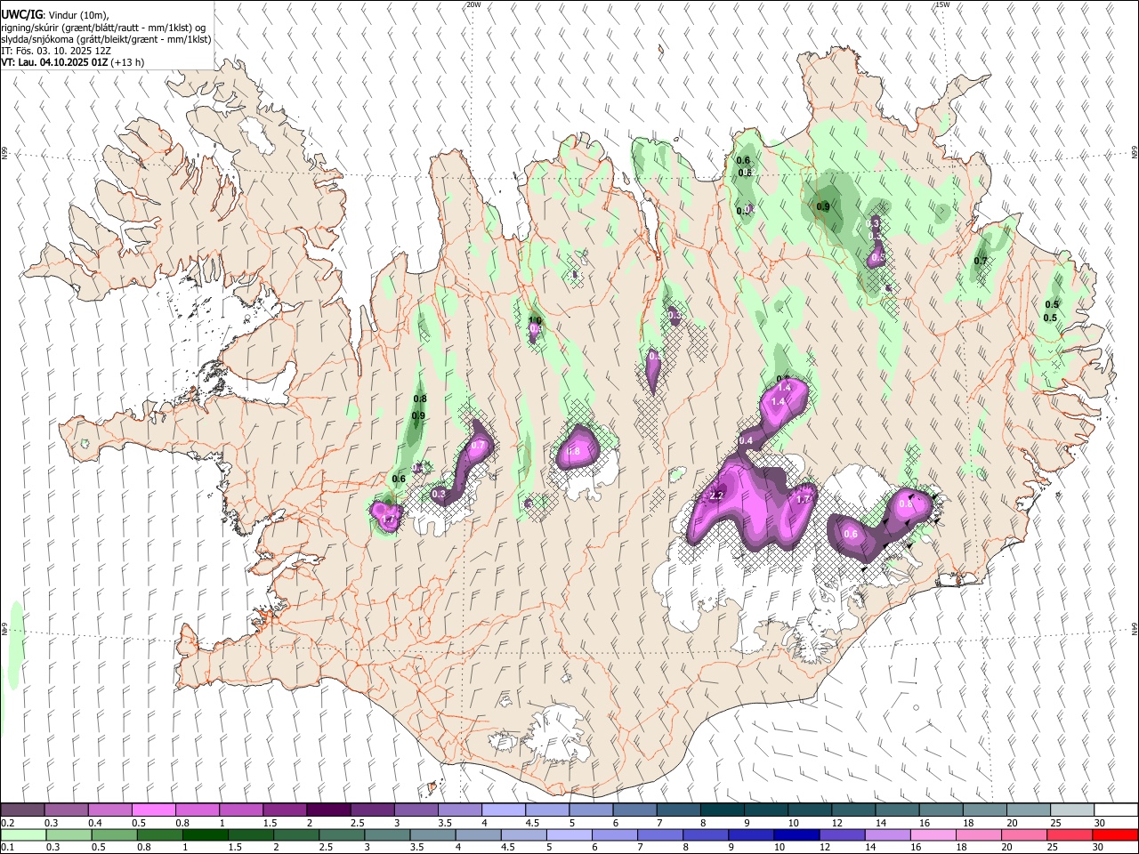Select the upper legend swatch between 0.3 and 0.4

coord(66,810)
